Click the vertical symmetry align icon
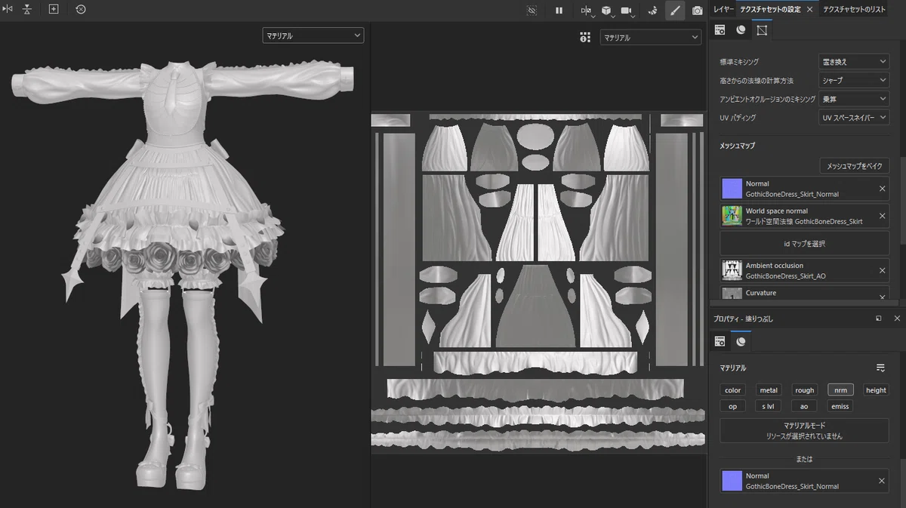The height and width of the screenshot is (508, 906). (x=27, y=9)
